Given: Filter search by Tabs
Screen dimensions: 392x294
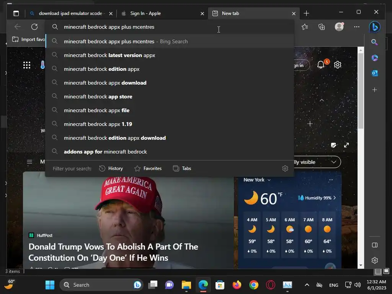Looking at the screenshot, I should tap(182, 168).
